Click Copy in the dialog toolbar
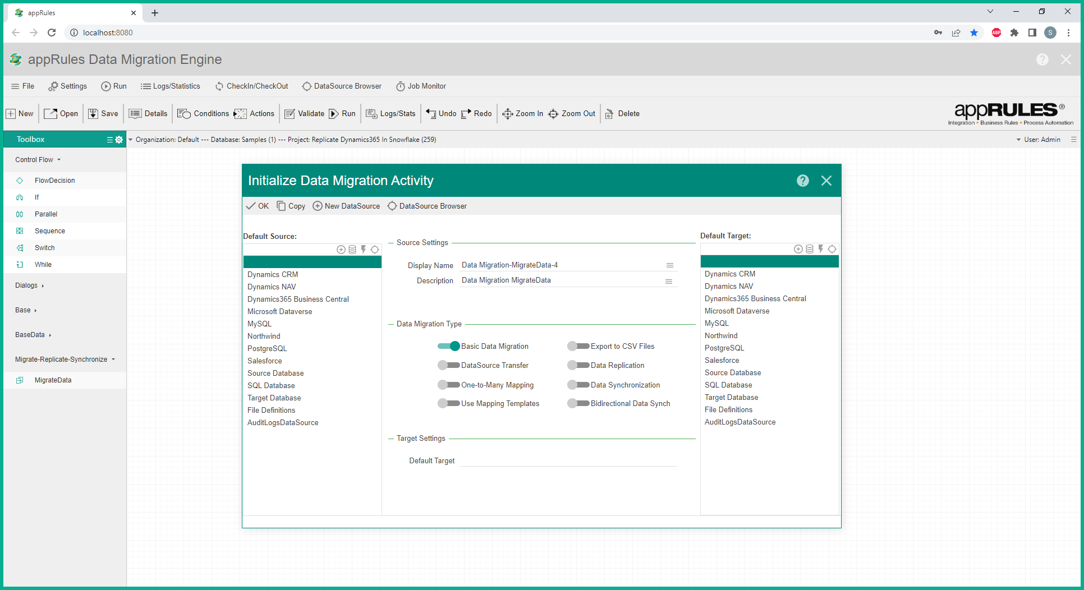Image resolution: width=1084 pixels, height=590 pixels. 291,206
